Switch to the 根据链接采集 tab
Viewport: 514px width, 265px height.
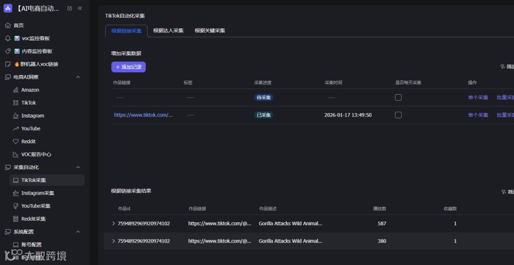(126, 31)
